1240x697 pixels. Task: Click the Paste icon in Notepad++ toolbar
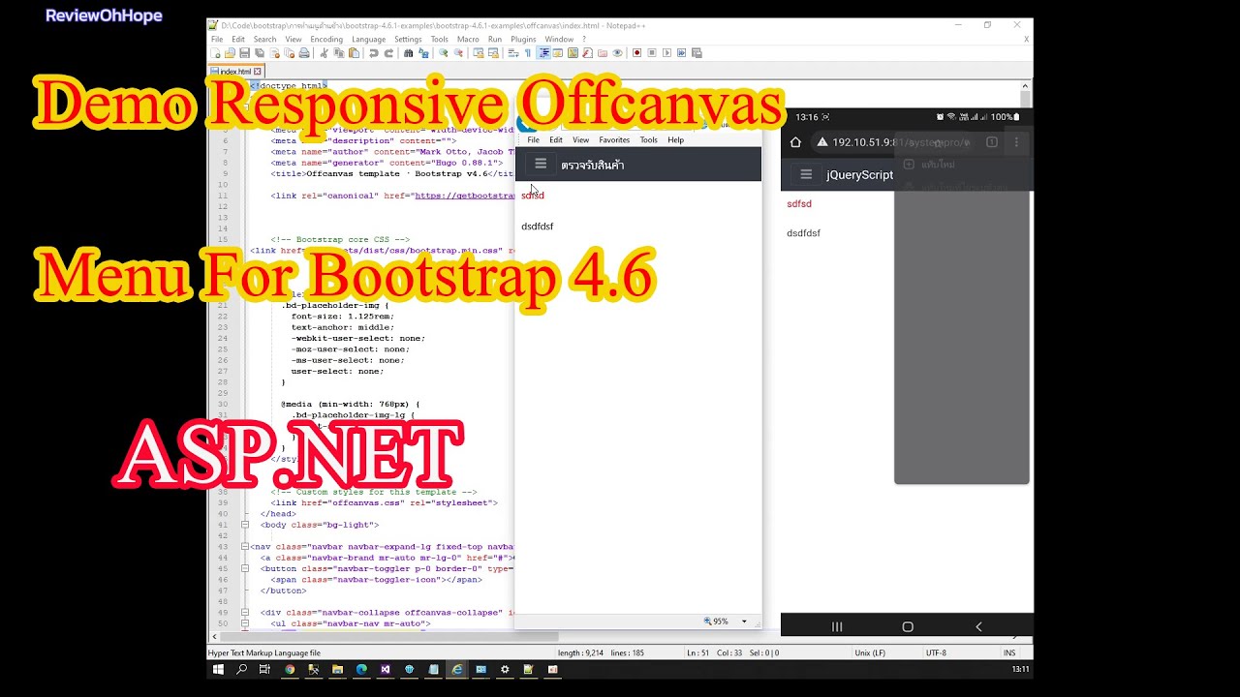[x=354, y=52]
